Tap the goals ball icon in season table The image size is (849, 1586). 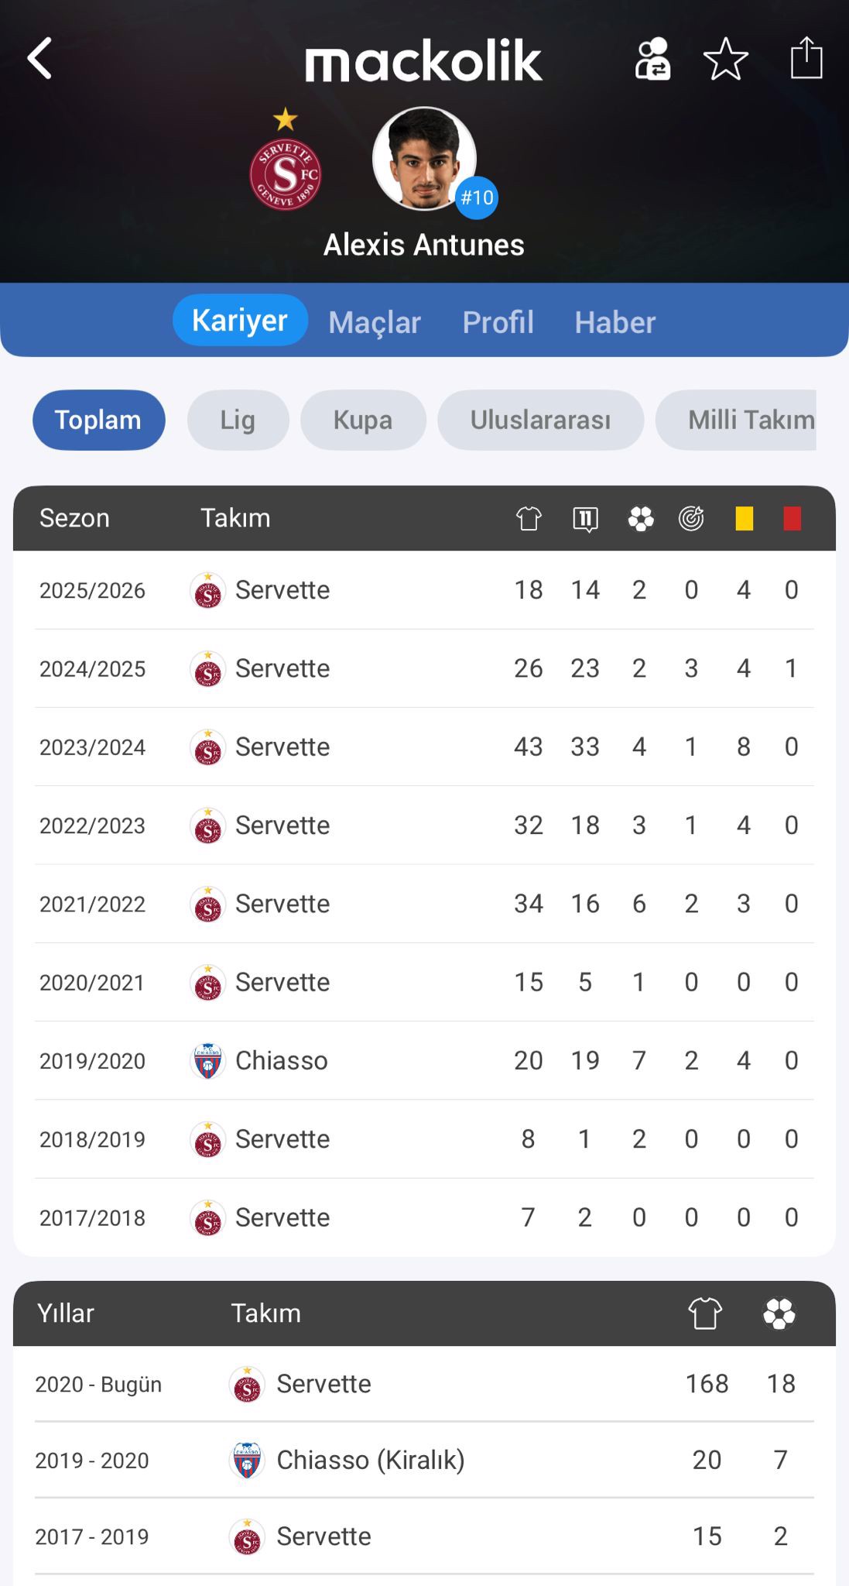(x=640, y=518)
